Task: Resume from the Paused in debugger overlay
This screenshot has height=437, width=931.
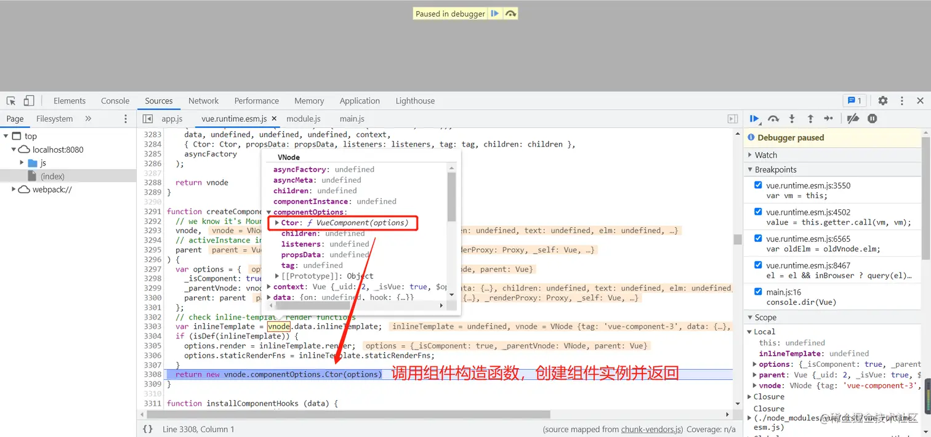Action: (x=494, y=14)
